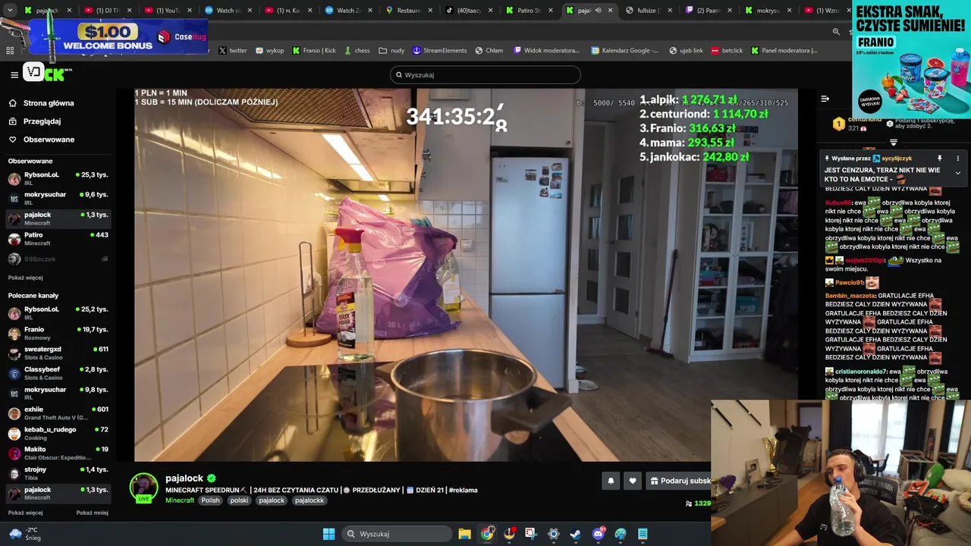The height and width of the screenshot is (546, 971).
Task: Open Panel moderatora bookmark
Action: [x=784, y=51]
